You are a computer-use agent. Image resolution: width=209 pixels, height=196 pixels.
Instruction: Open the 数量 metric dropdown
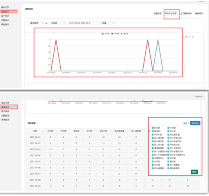pyautogui.click(x=108, y=23)
